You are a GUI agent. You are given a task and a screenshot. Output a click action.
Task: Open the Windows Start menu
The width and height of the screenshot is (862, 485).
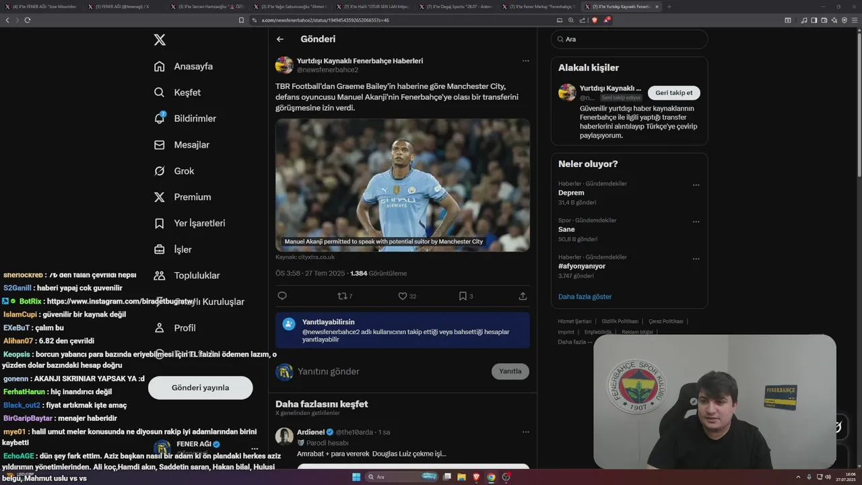(x=356, y=477)
